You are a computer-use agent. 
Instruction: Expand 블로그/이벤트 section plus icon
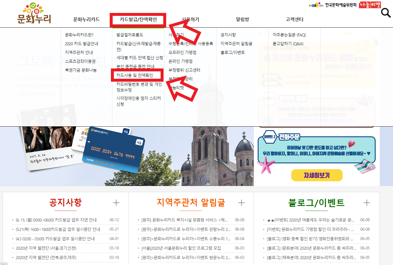367,203
